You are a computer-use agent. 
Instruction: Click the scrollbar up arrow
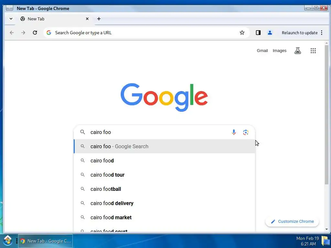coord(326,43)
